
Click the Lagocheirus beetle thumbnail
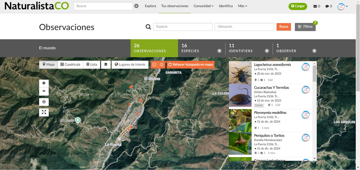240,72
